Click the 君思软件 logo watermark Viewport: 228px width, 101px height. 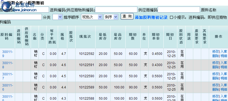(x=19, y=7)
